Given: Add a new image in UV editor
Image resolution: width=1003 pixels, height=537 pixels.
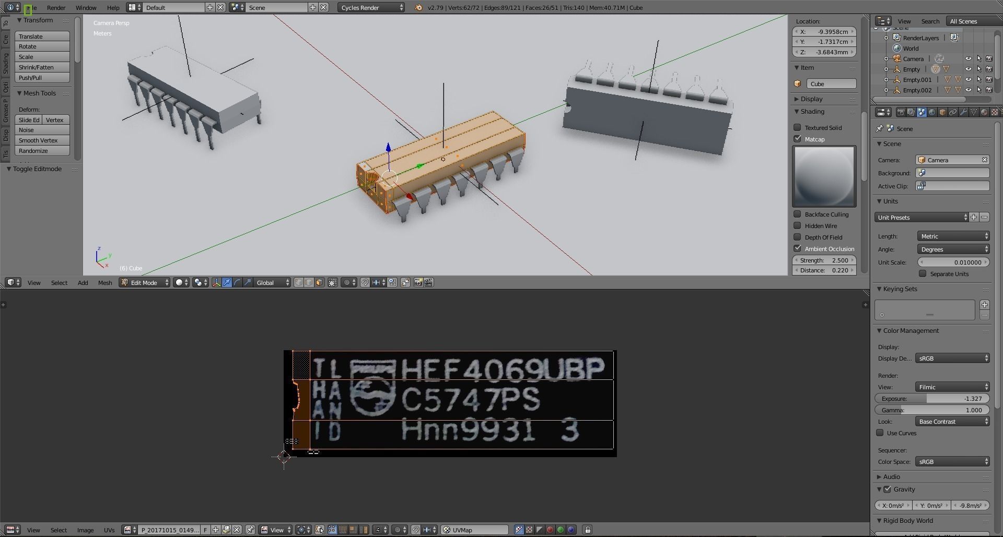Looking at the screenshot, I should click(x=215, y=530).
